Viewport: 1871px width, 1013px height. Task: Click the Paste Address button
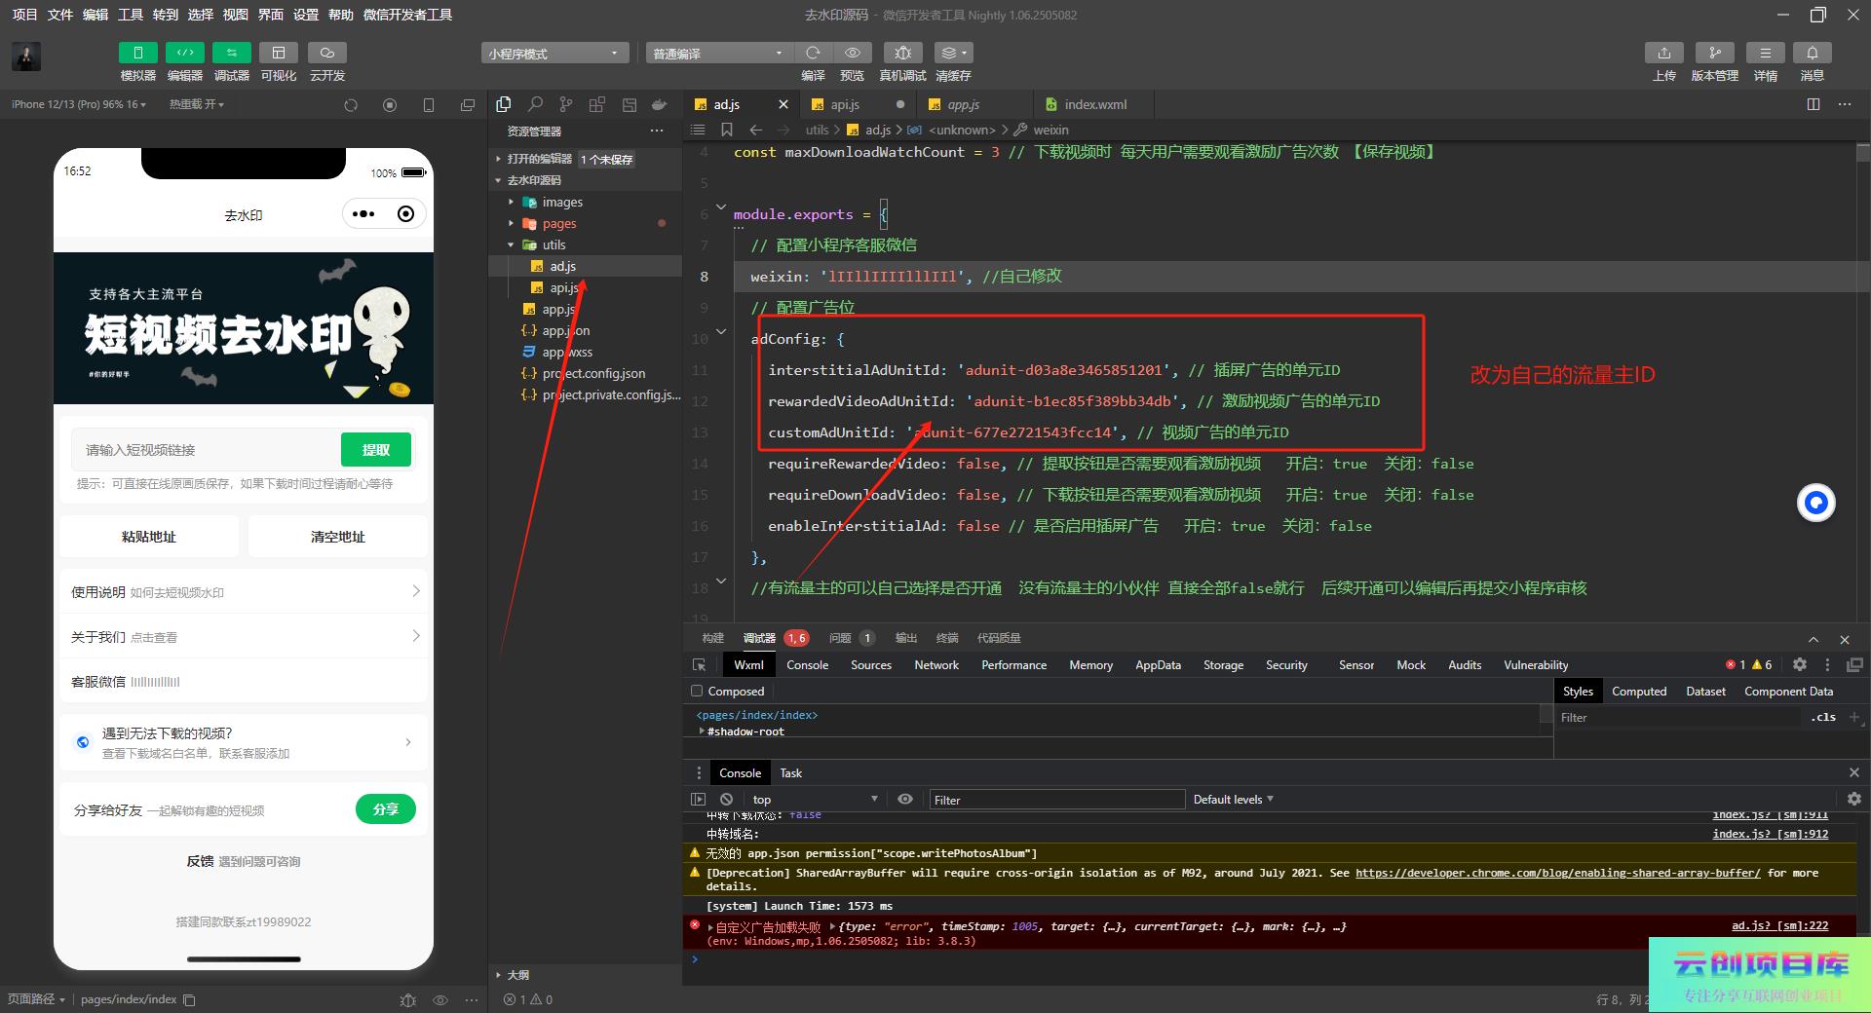[149, 537]
